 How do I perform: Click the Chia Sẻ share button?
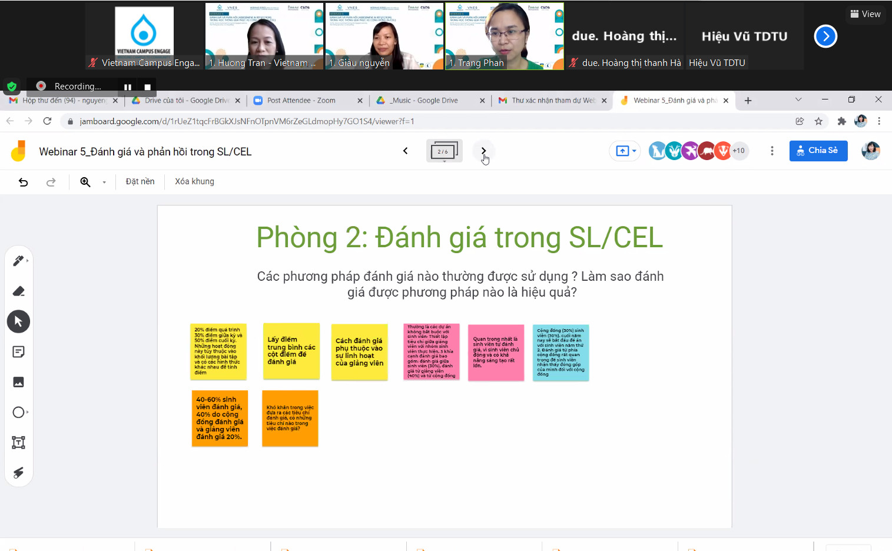pyautogui.click(x=818, y=151)
